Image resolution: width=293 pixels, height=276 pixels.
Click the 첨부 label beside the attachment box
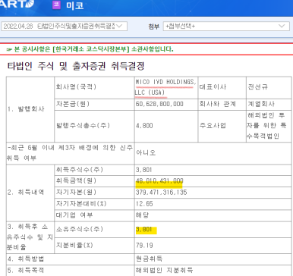point(154,27)
